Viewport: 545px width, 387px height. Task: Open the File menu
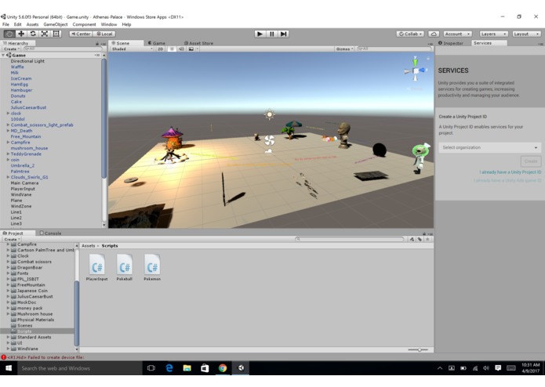pyautogui.click(x=5, y=24)
